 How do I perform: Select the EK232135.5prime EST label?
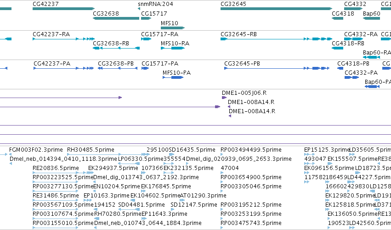coord(188,168)
